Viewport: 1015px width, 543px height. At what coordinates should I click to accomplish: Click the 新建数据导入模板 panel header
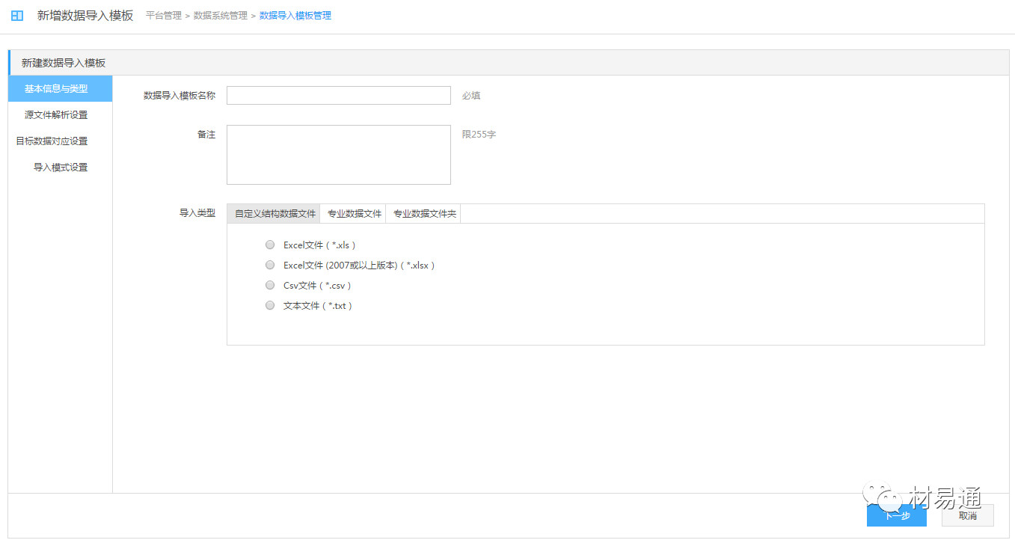64,63
